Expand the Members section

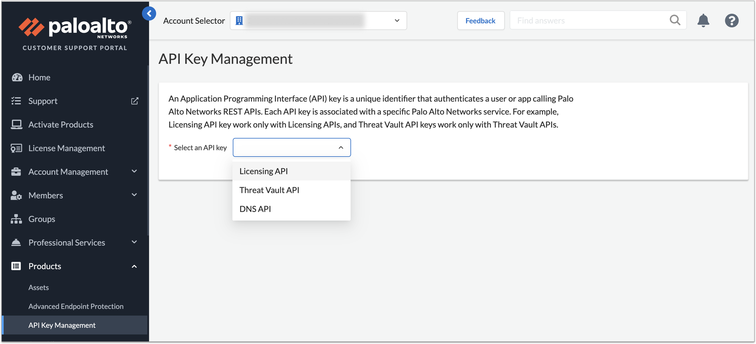134,195
